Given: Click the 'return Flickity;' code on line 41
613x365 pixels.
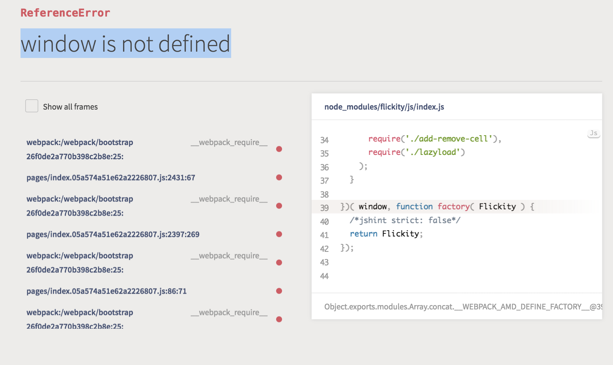Looking at the screenshot, I should coord(386,234).
